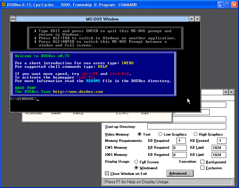Open the Games program group
The height and width of the screenshot is (188, 239).
click(x=56, y=113)
